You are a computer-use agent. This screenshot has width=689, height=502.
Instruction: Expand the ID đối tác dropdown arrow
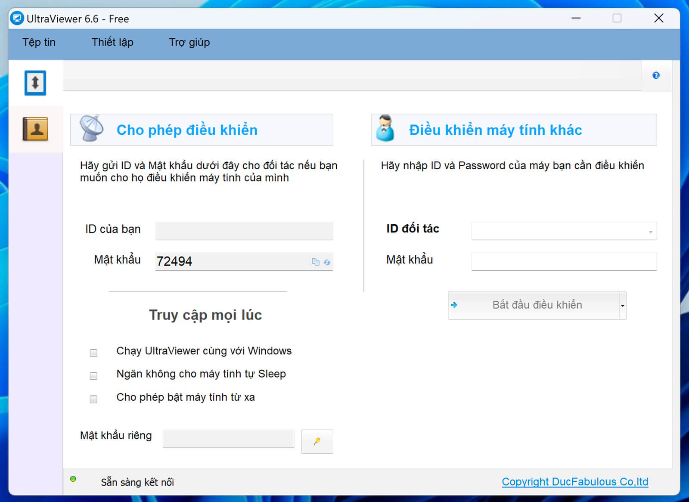tap(650, 232)
